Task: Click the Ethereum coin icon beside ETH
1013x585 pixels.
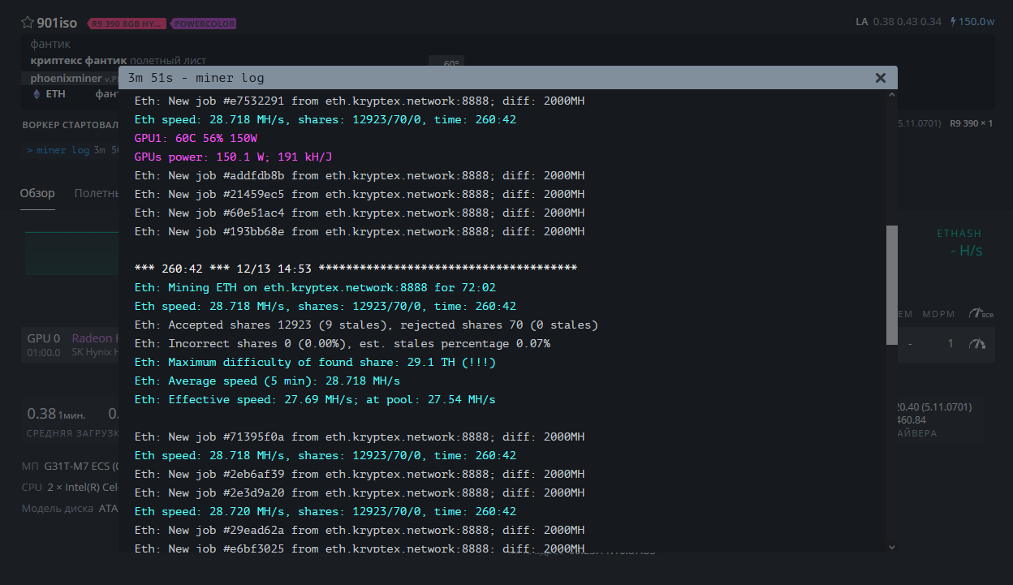Action: point(35,94)
